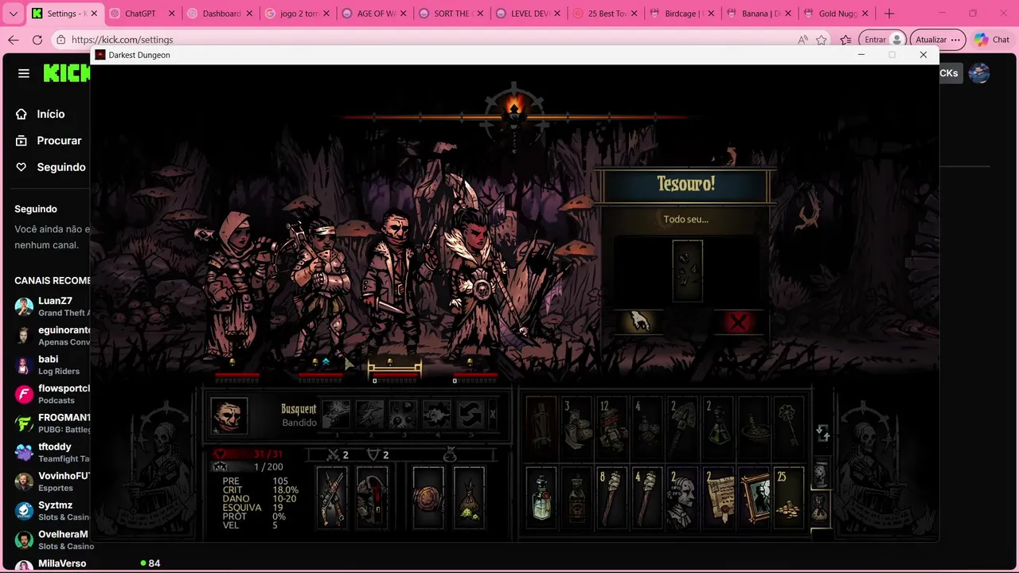Select fourth combat skill slot

click(x=436, y=415)
